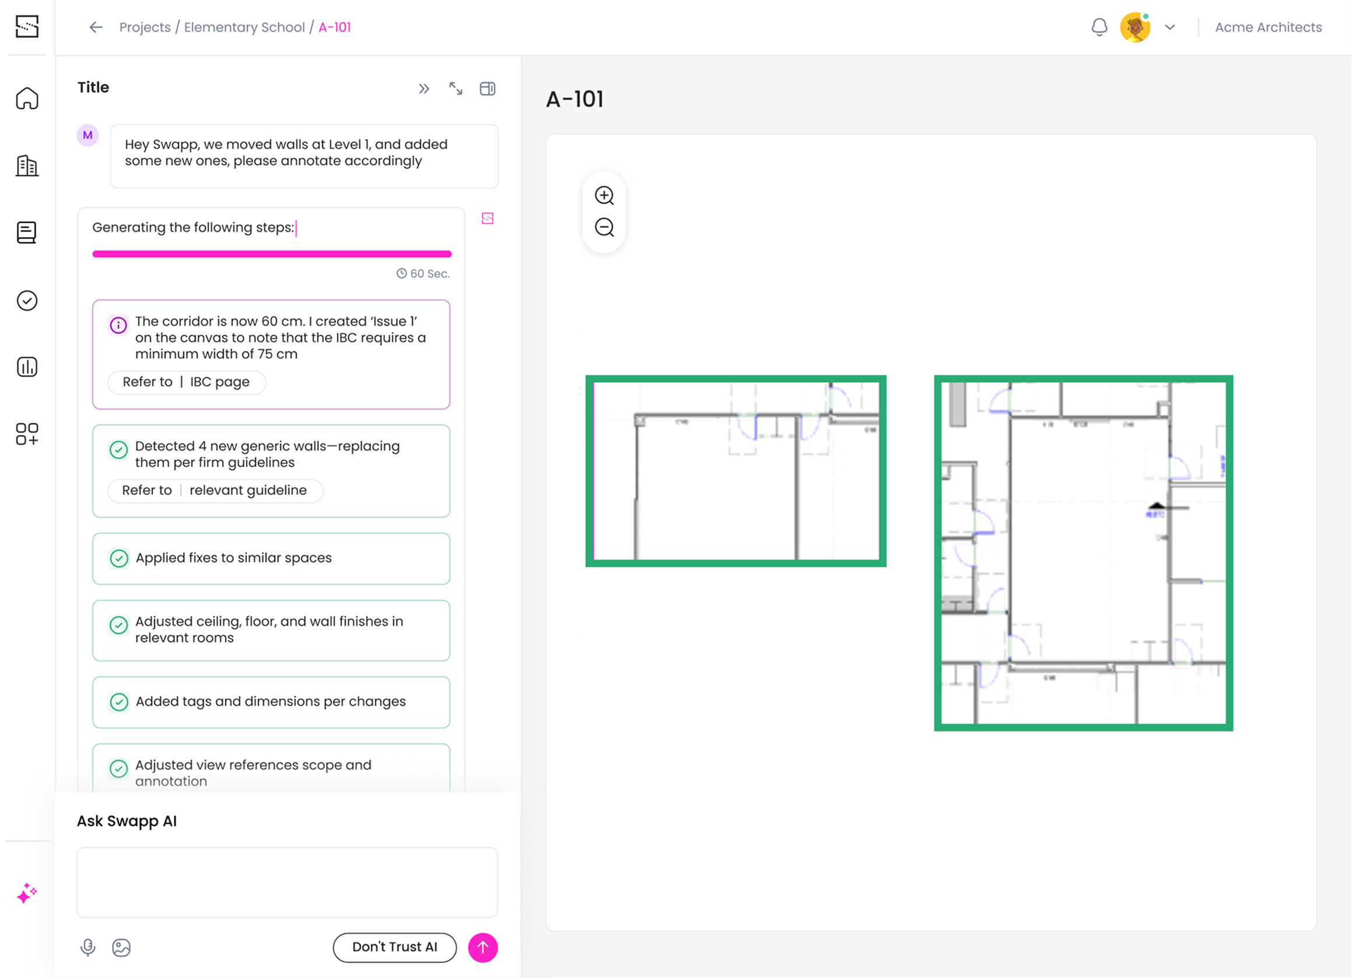The image size is (1352, 978).
Task: Open the Buildings sidebar icon
Action: click(27, 165)
